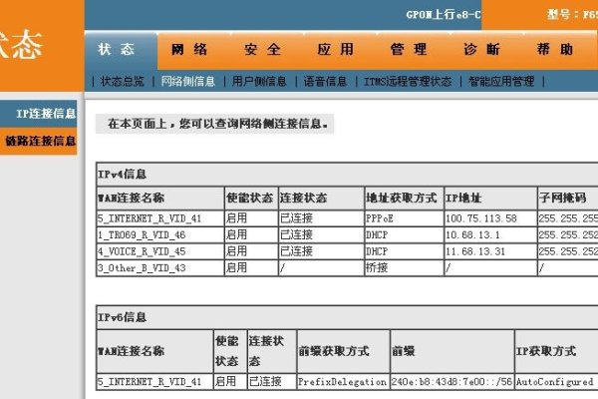Click the IPv6信息 table heading
This screenshot has width=598, height=399.
pyautogui.click(x=122, y=317)
